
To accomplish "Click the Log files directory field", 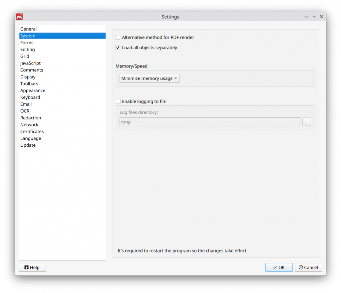I will tap(209, 122).
